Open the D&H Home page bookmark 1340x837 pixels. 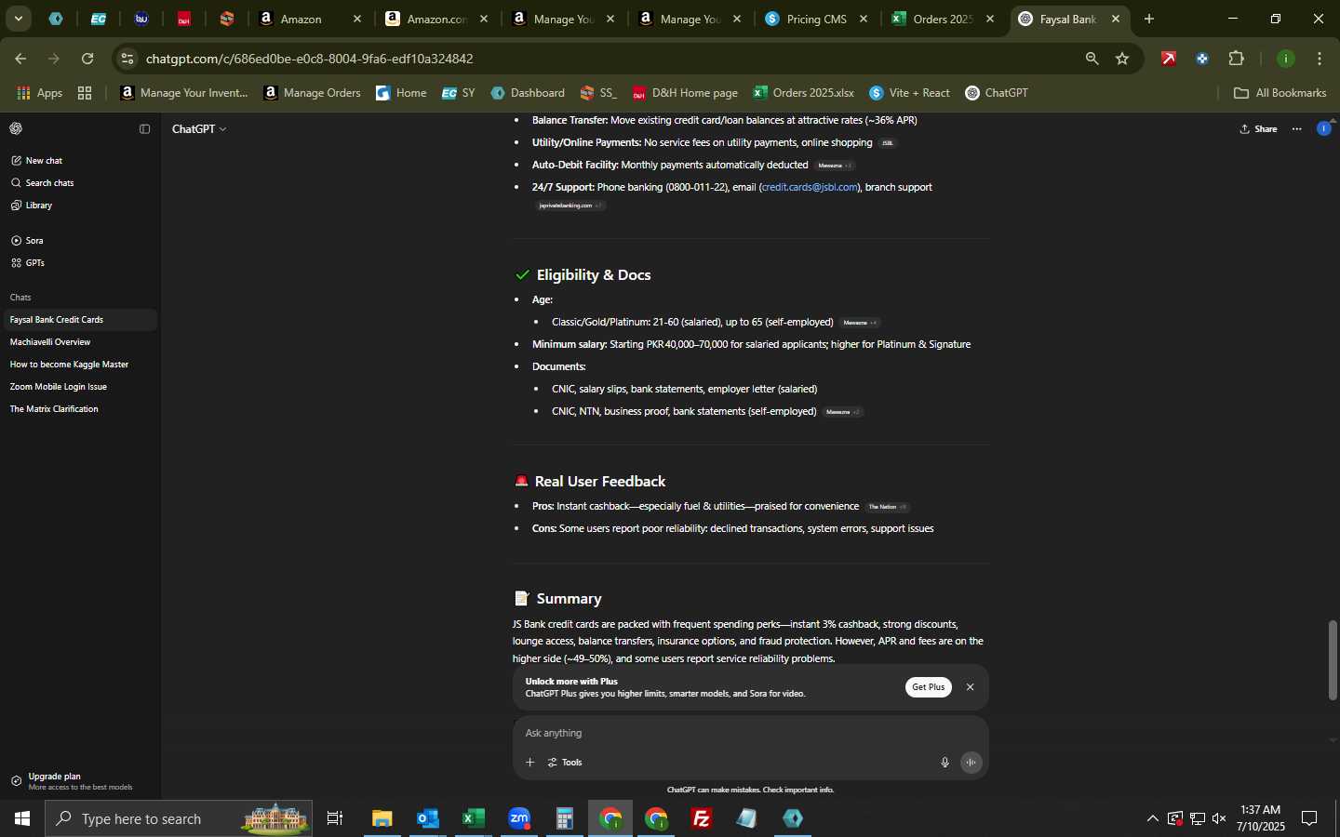point(685,93)
